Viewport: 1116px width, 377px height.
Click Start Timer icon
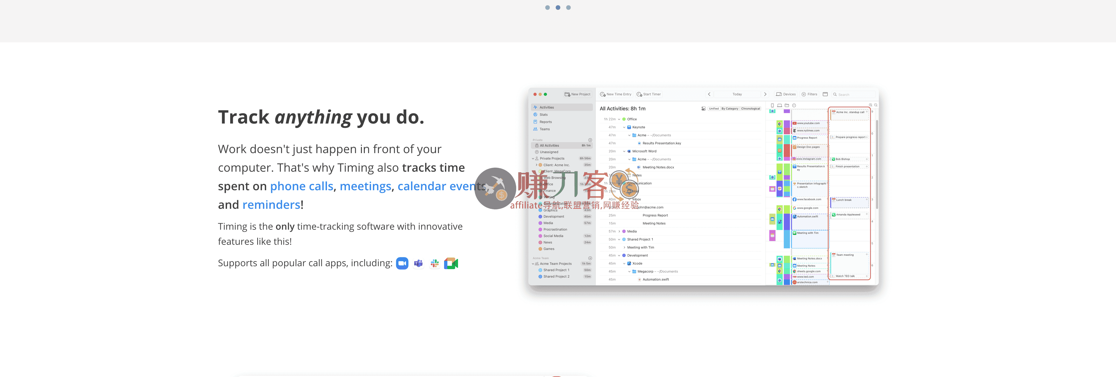click(x=639, y=94)
